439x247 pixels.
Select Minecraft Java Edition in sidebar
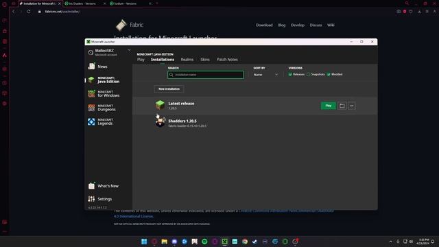(104, 80)
